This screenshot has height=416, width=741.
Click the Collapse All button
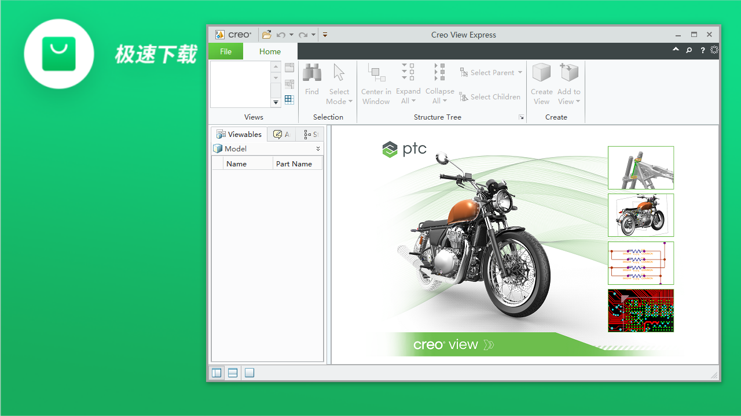click(x=439, y=84)
